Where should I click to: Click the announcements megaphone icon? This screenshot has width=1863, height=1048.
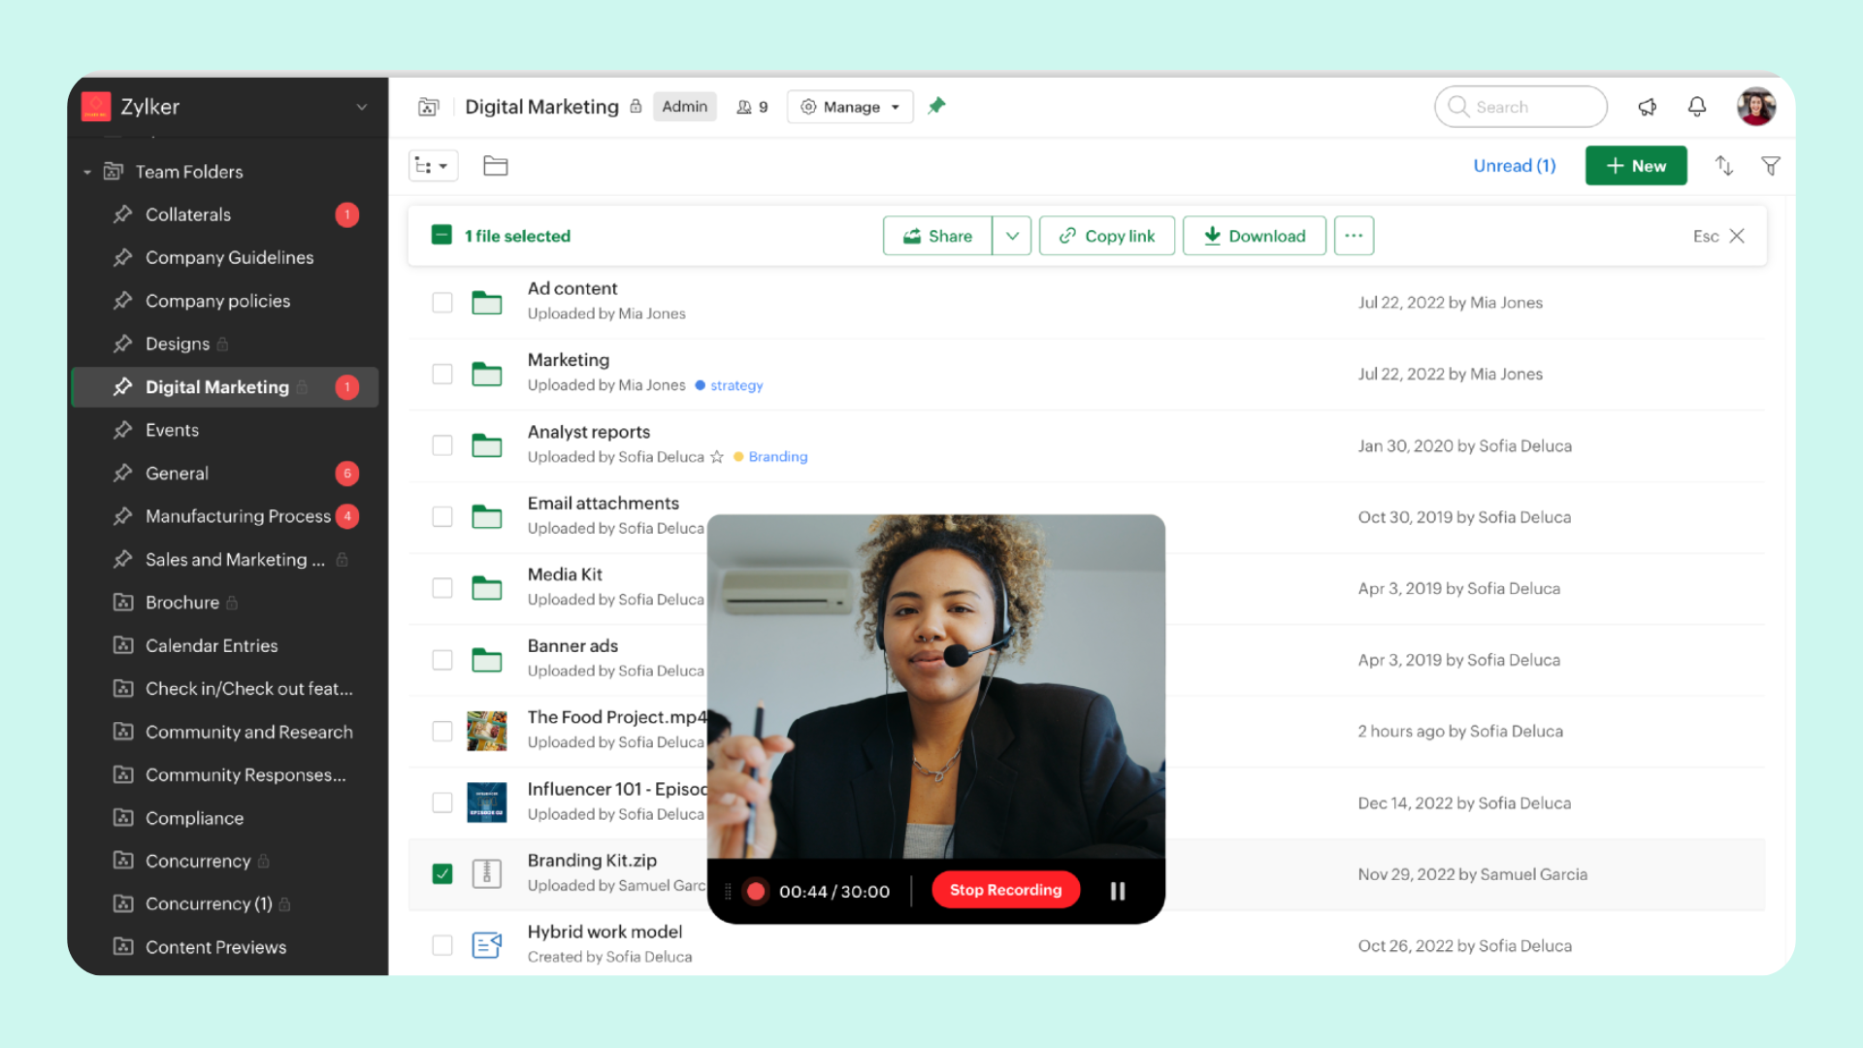pyautogui.click(x=1647, y=107)
